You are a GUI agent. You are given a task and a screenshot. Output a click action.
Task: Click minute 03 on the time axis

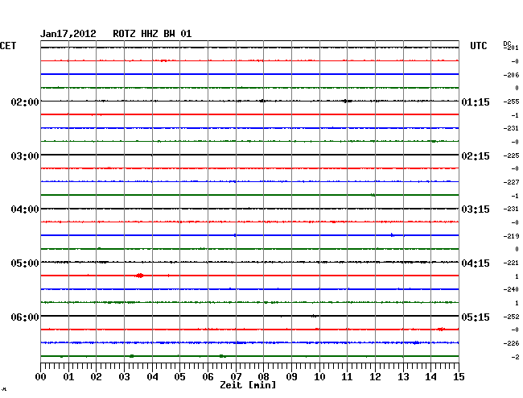(124, 377)
